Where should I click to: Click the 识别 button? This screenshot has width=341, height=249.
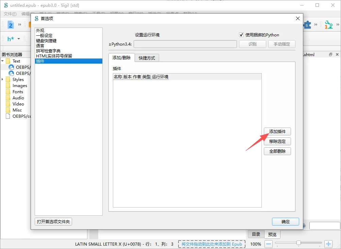[x=253, y=44]
